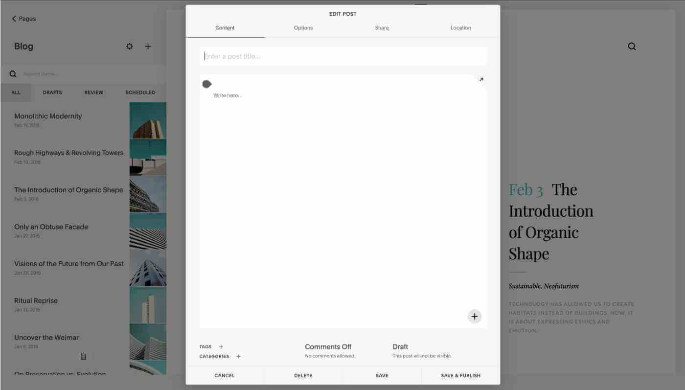
Task: Filter posts by the DRAFTS tab
Action: [x=52, y=92]
